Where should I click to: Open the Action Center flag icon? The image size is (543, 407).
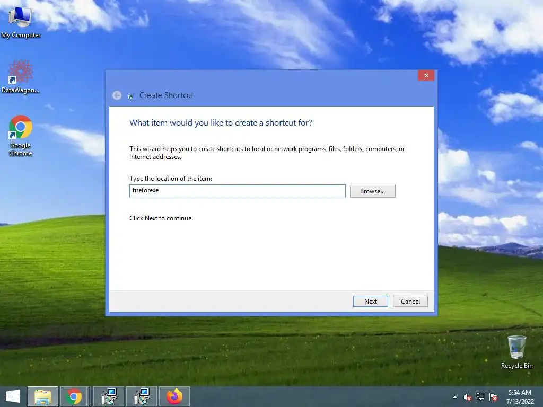pyautogui.click(x=493, y=397)
